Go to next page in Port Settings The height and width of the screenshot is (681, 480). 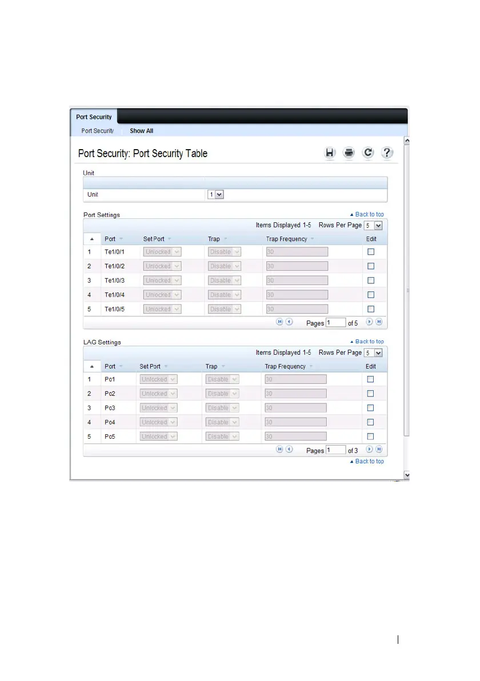pos(369,322)
